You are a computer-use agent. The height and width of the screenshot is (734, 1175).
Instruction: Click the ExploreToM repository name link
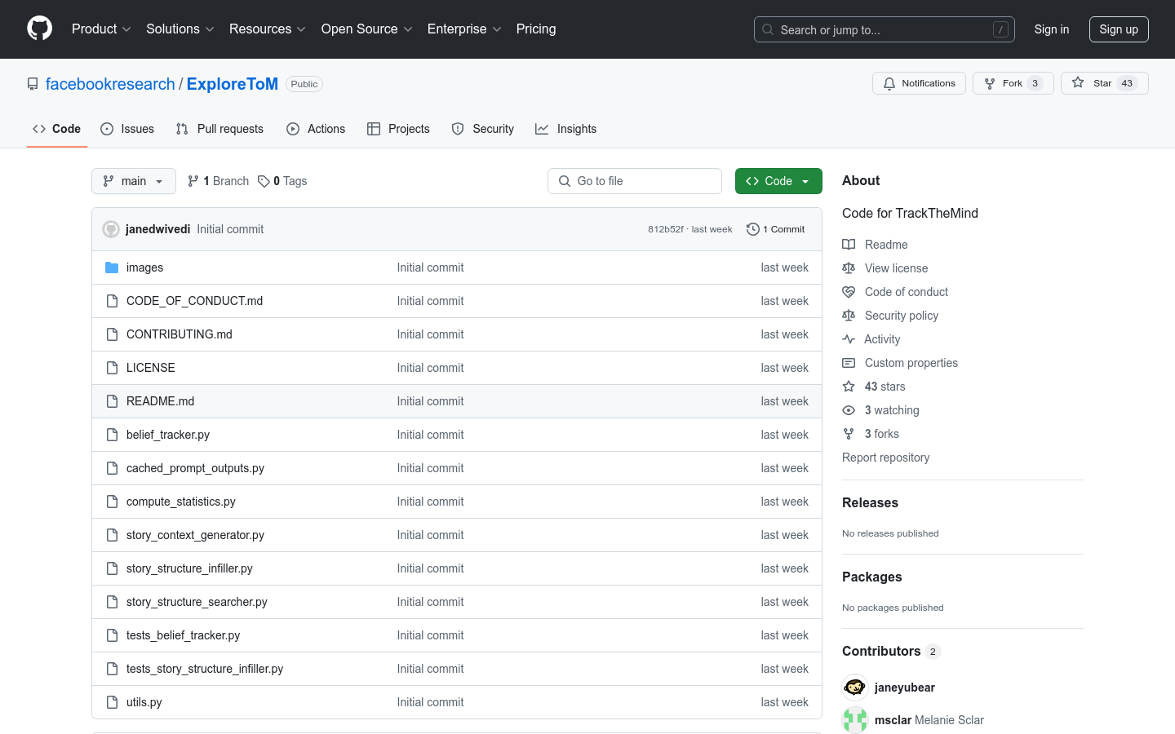click(x=233, y=84)
